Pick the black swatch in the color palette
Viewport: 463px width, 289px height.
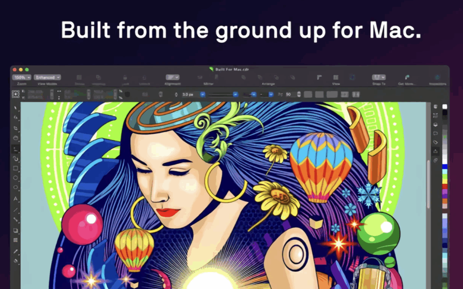[x=445, y=112]
